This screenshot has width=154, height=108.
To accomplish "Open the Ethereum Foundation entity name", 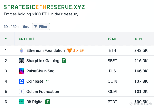I will point(45,50).
